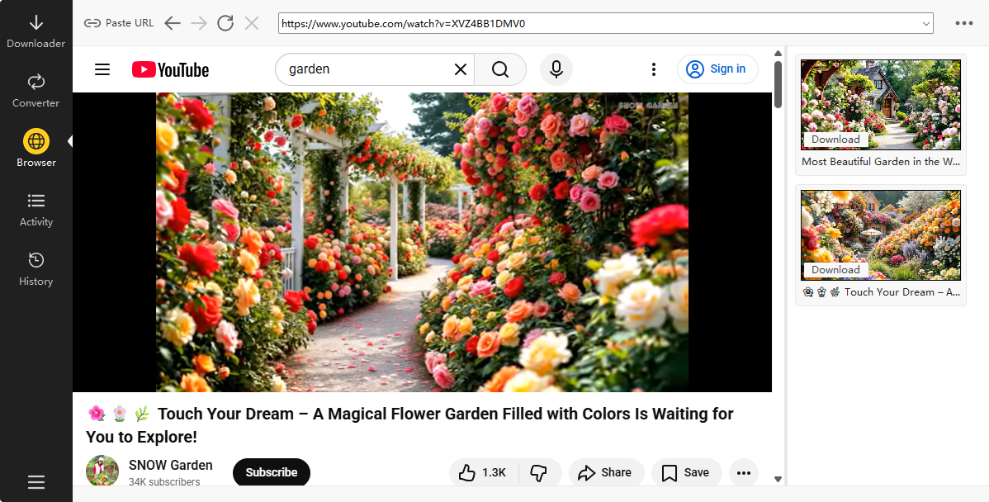Subscribe to SNOW Garden channel
989x502 pixels.
coord(271,472)
